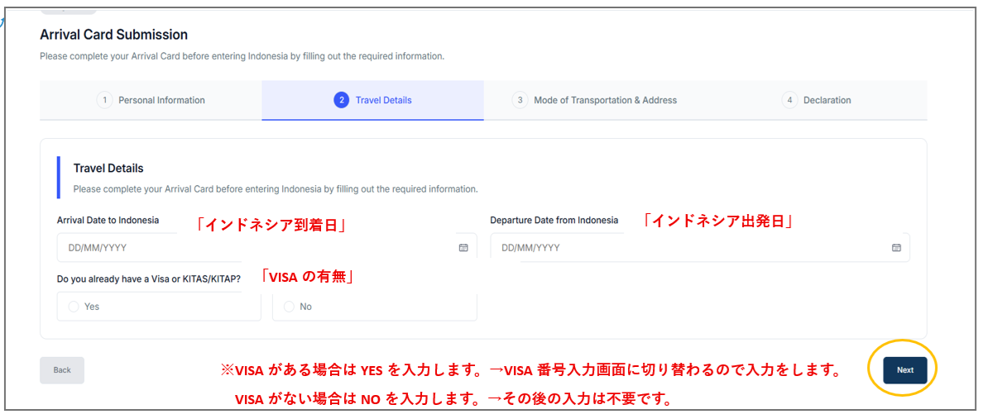
Task: Focus the Departure Date from Indonesia field
Action: tap(700, 247)
